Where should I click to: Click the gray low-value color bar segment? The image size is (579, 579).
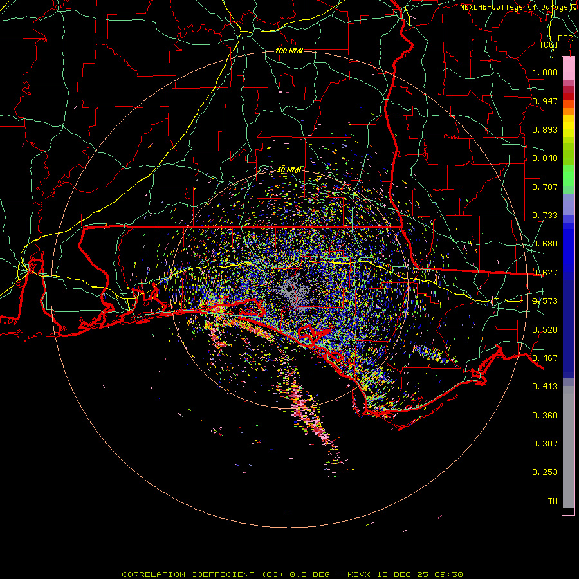[568, 447]
